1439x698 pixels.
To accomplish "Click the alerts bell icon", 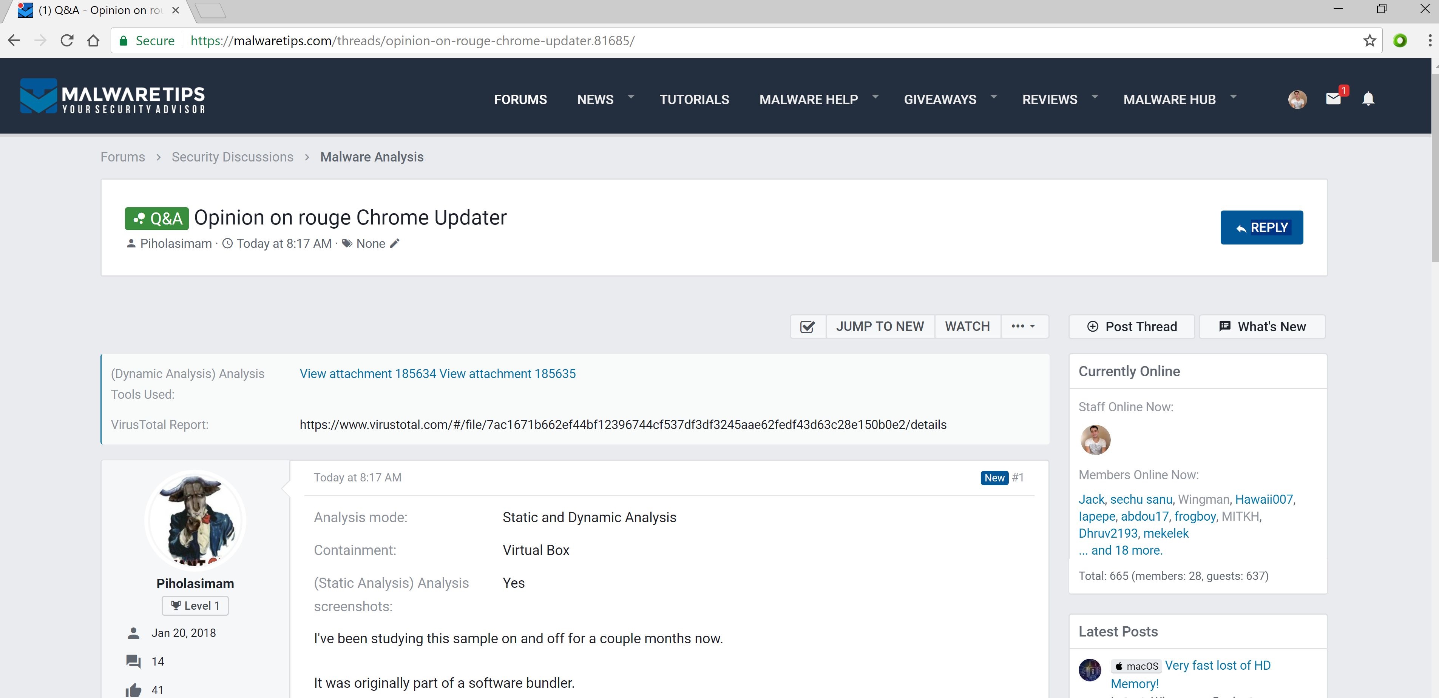I will 1368,99.
